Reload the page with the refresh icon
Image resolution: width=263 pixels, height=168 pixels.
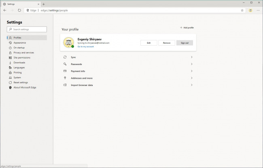pyautogui.click(x=19, y=10)
